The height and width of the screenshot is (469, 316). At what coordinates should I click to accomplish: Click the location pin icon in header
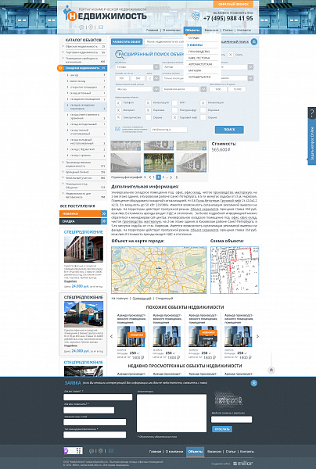pos(91,27)
